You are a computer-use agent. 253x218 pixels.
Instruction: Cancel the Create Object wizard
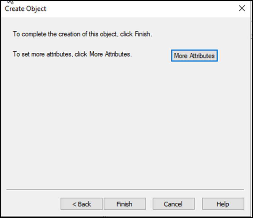pos(174,204)
